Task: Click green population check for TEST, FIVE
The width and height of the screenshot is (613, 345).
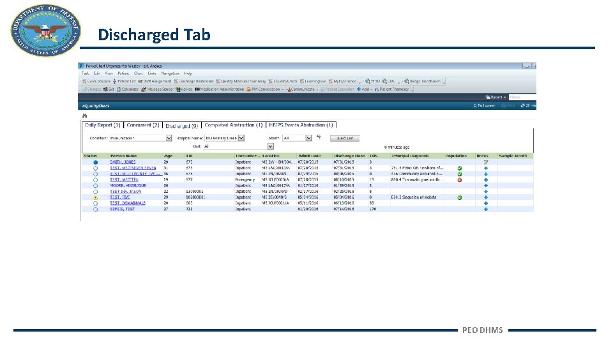Action: tap(460, 197)
